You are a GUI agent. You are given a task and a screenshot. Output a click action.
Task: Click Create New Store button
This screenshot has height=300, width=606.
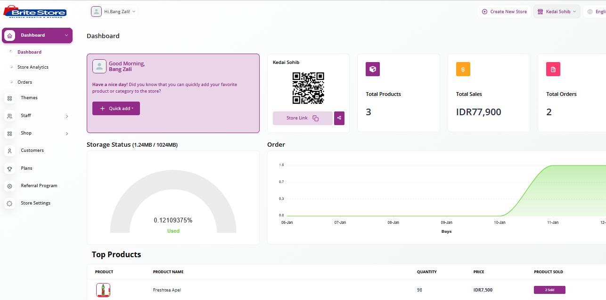504,12
